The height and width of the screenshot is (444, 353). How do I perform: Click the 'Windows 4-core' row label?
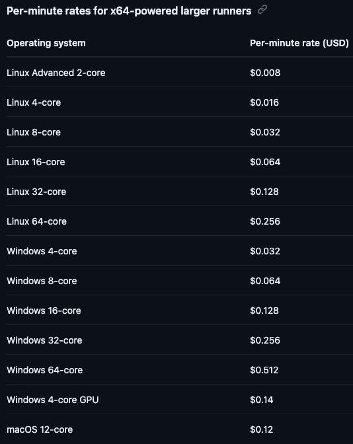[42, 251]
